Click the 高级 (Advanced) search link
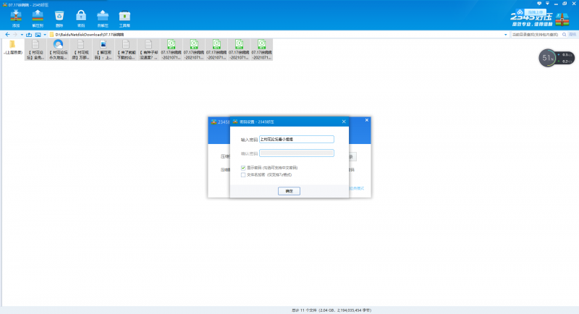Screen dimensions: 579x314 pos(572,34)
